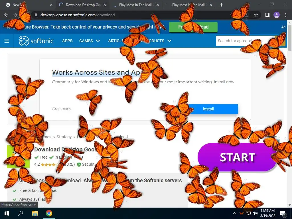Close the Download Desktop Goose tab
The height and width of the screenshot is (219, 292).
[x=105, y=5]
